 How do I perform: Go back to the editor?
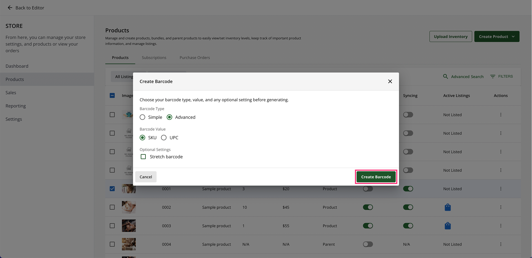pos(26,8)
